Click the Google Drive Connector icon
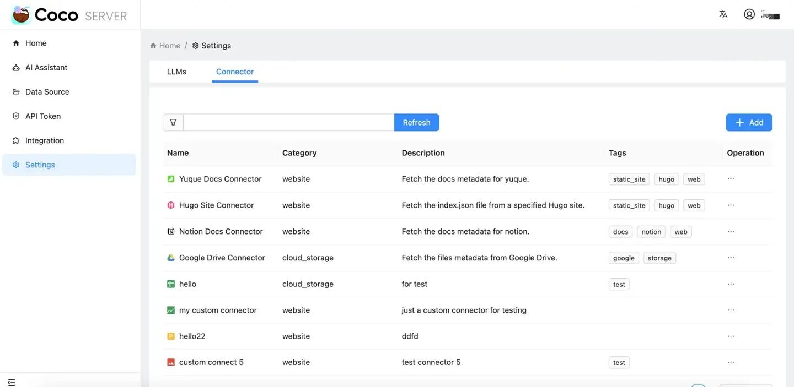Screen dimensions: 794x387 click(171, 258)
